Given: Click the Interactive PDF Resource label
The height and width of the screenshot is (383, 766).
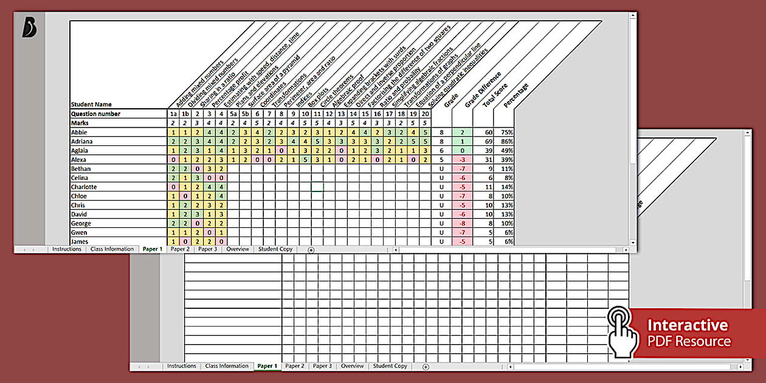Looking at the screenshot, I should 688,333.
